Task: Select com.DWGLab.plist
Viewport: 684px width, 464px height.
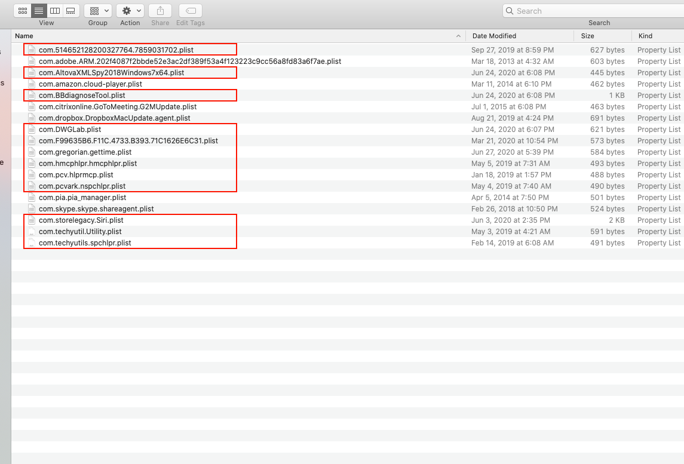Action: pyautogui.click(x=70, y=129)
